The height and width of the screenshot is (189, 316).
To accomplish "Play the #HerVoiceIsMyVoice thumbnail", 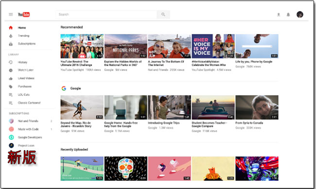I will click(x=213, y=46).
